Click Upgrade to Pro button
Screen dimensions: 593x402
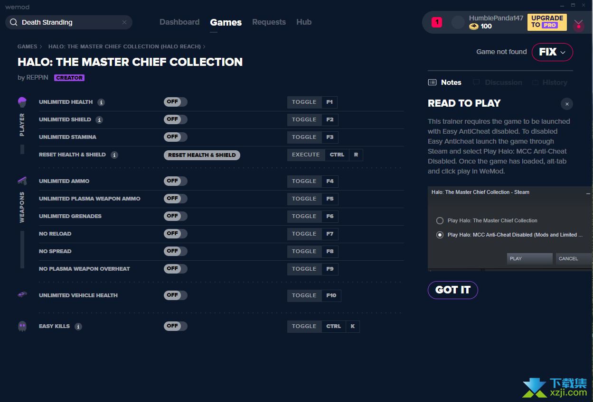[x=547, y=22]
